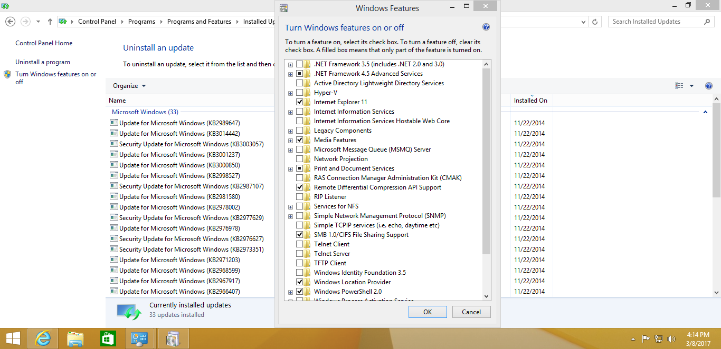Click the Action Center flag in tray
721x349 pixels.
click(x=646, y=339)
